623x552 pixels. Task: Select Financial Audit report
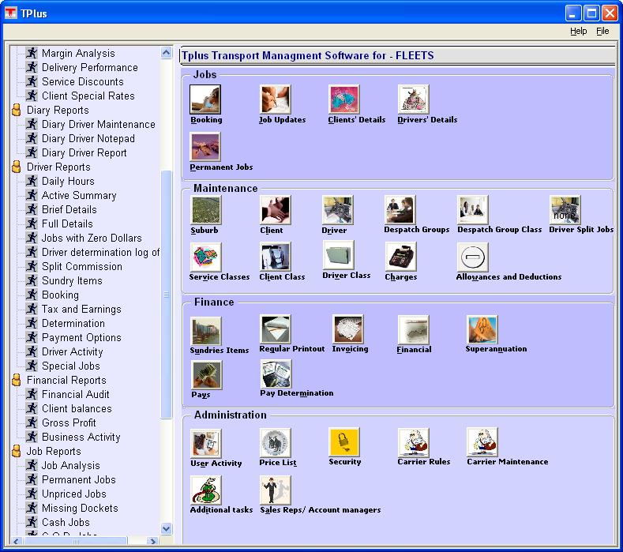76,394
